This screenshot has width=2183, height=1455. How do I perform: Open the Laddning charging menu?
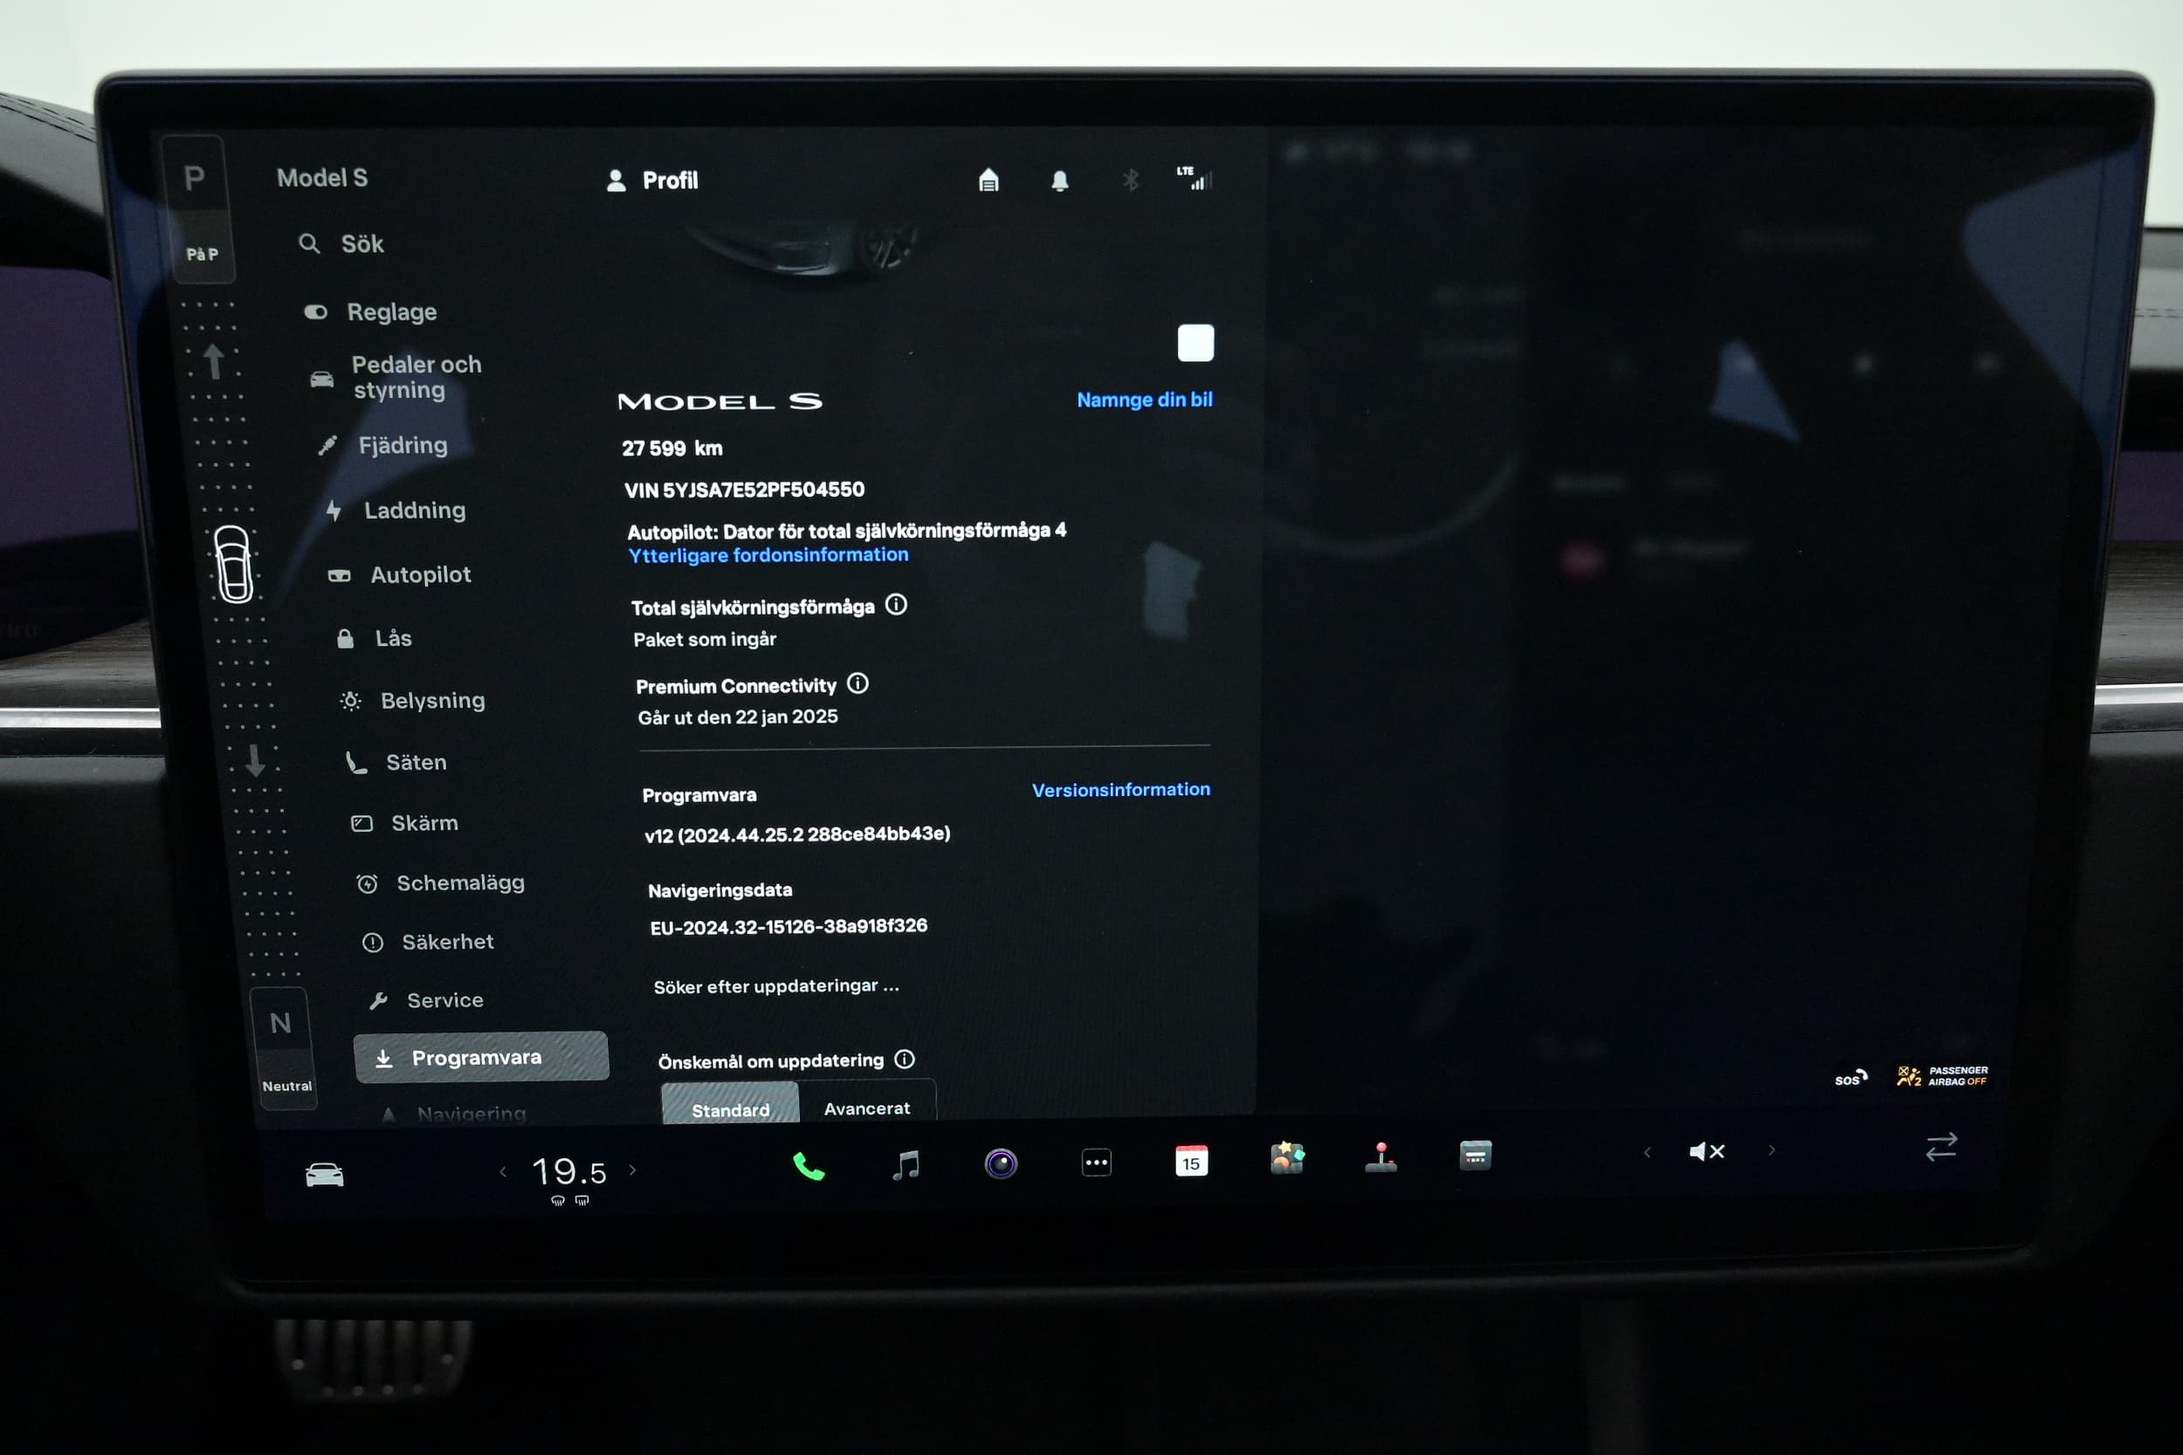click(x=396, y=510)
